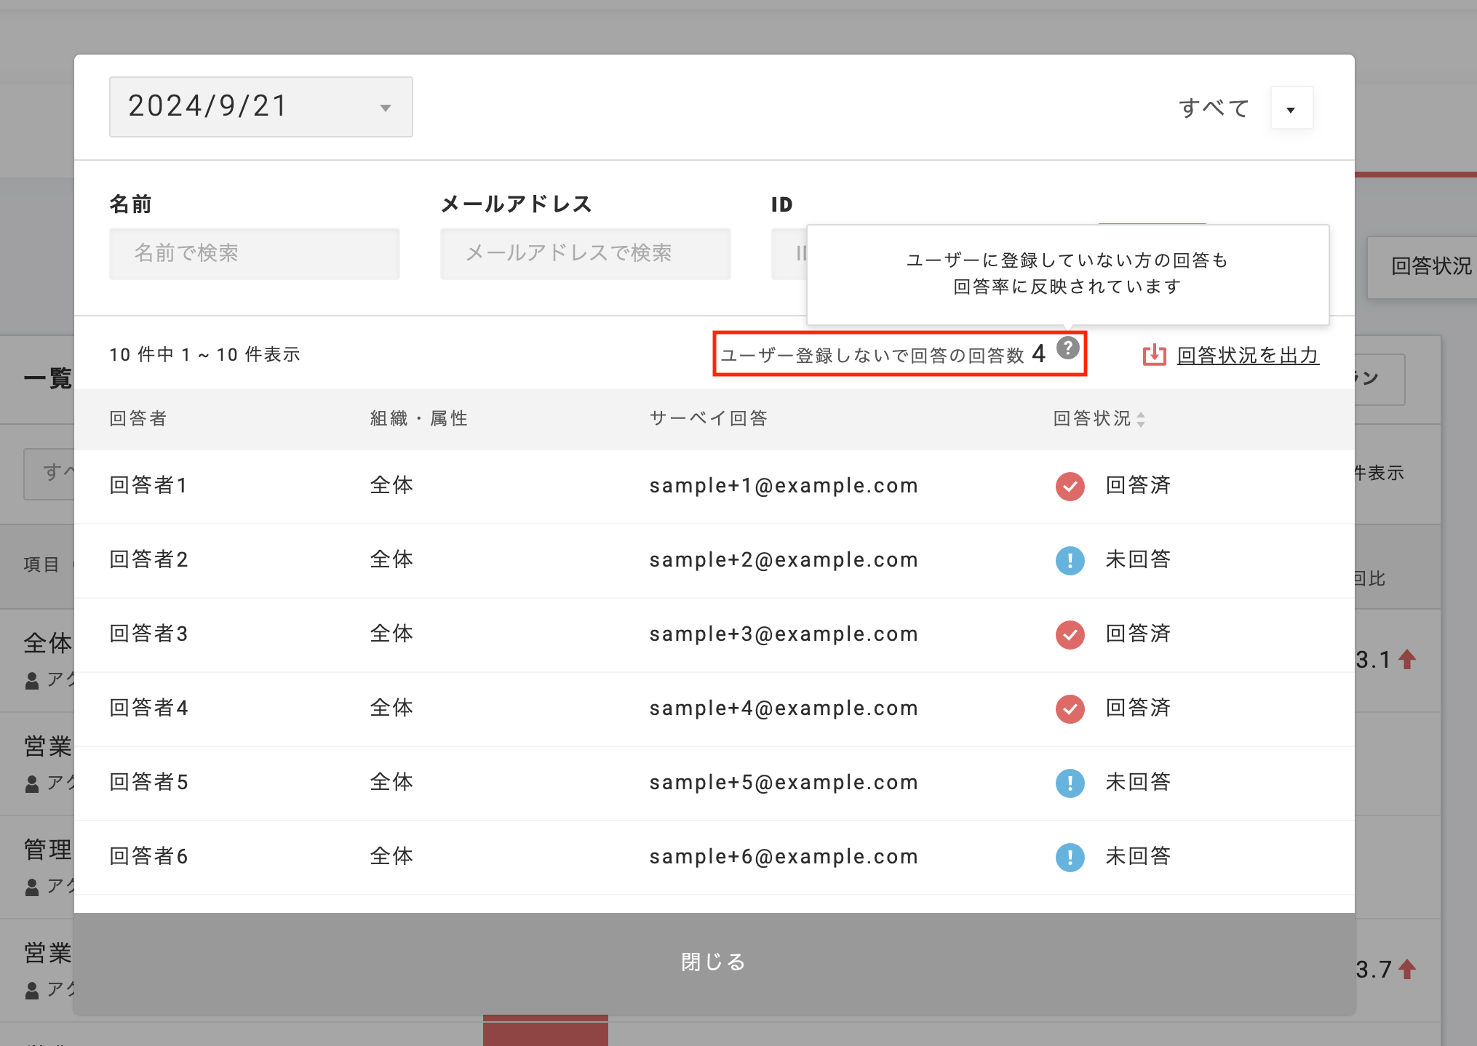Focus the メールアドレスで検索 input field

585,253
